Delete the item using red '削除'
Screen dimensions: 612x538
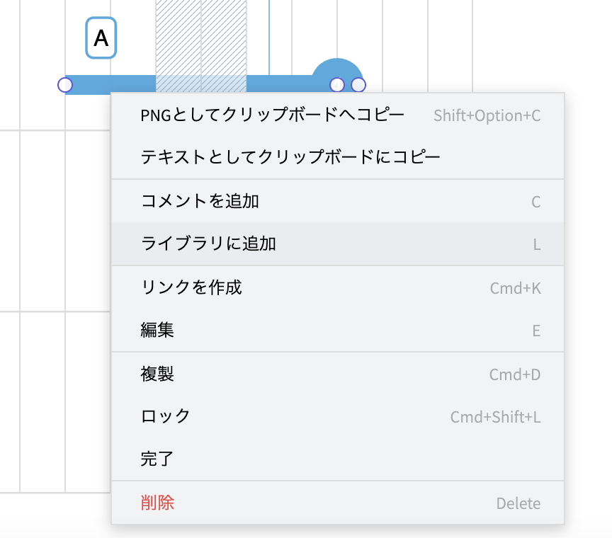pyautogui.click(x=157, y=503)
